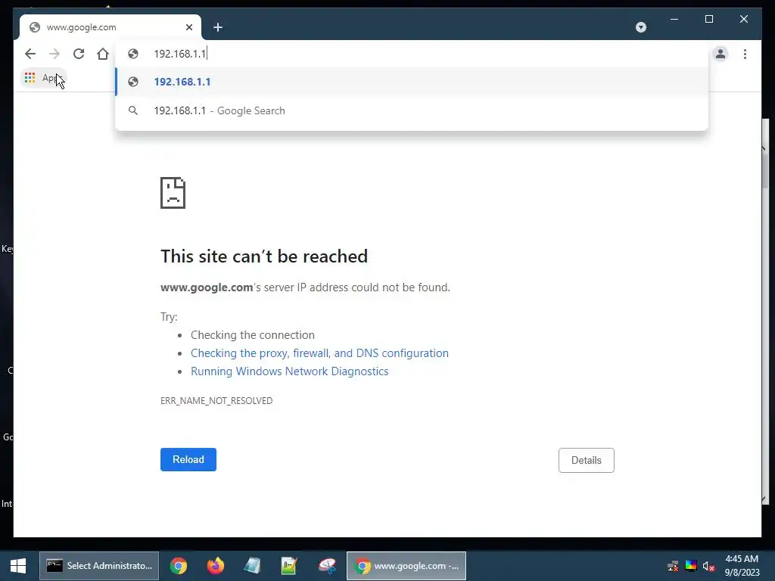Screen dimensions: 775x581
Task: Choose the 192.168.1.1 Google Search suggestion
Action: click(412, 110)
